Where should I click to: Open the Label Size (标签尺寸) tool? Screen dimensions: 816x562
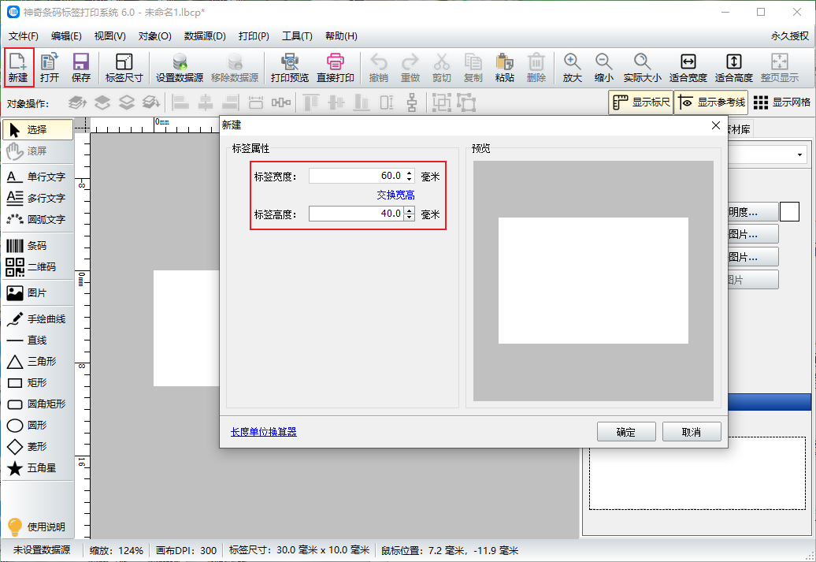click(124, 67)
